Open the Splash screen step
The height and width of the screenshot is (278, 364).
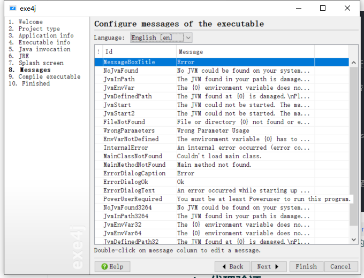[36, 63]
